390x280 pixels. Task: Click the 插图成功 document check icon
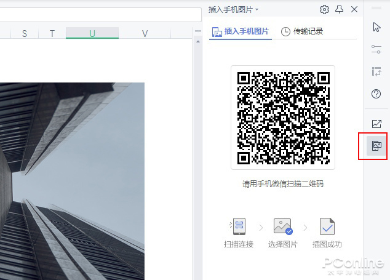tap(327, 226)
